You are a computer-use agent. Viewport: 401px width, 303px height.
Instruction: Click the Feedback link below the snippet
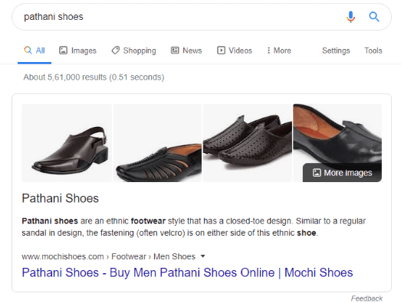(366, 298)
